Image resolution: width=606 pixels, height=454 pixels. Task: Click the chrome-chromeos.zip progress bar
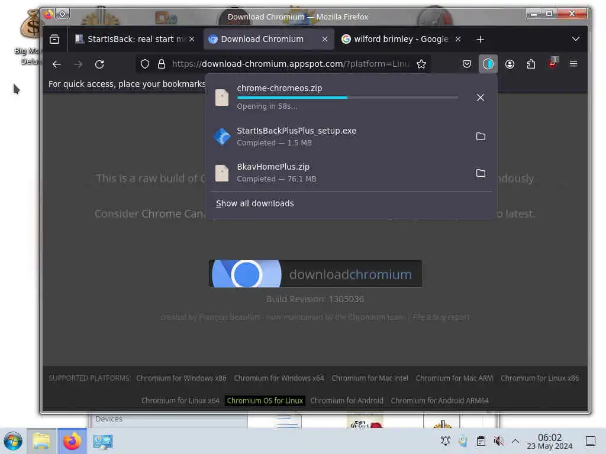347,98
